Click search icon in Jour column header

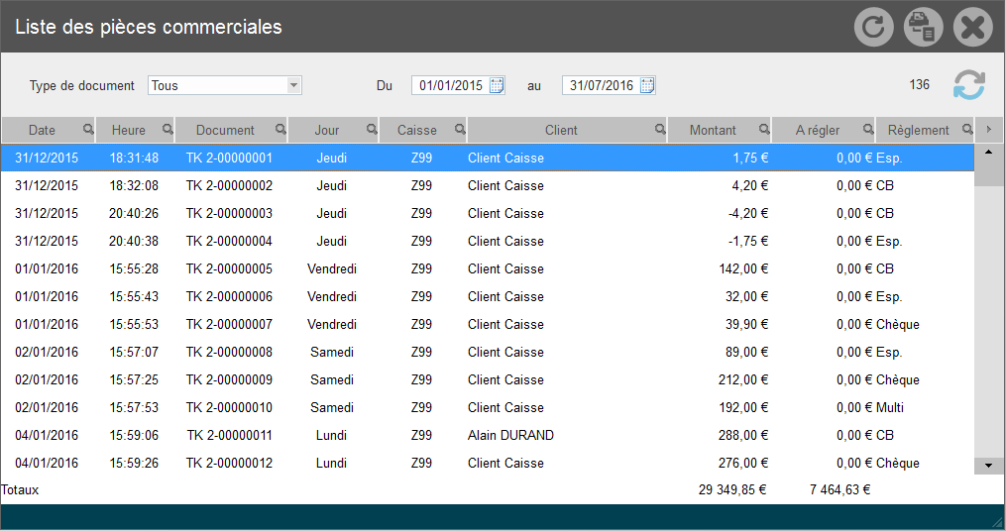(x=372, y=130)
